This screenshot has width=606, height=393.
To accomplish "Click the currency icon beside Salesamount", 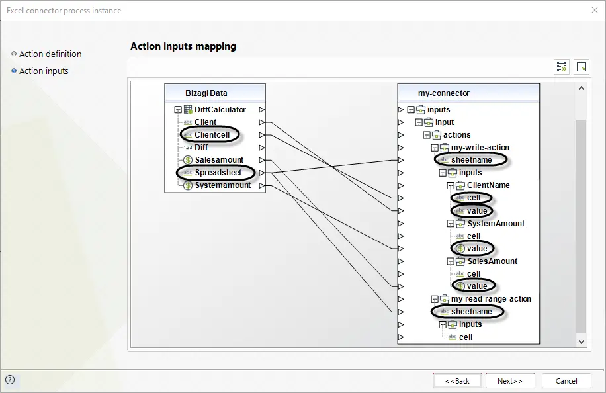I will pos(188,160).
